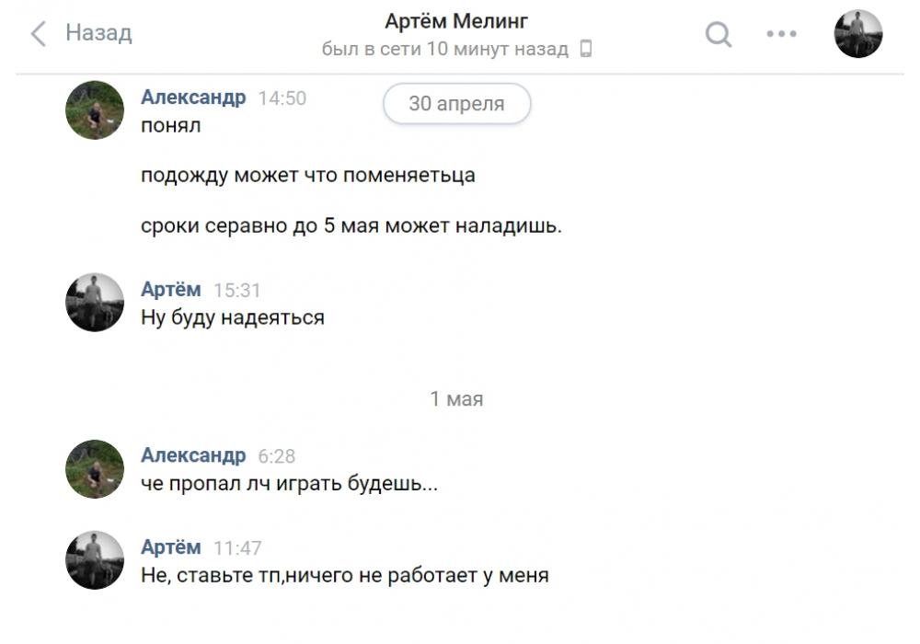Screen dimensions: 920x644
Task: Click Артём's avatar beside the 11:47 message
Action: coord(95,559)
